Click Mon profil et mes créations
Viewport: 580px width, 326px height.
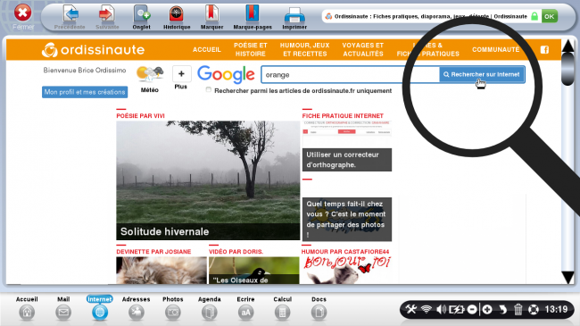85,92
